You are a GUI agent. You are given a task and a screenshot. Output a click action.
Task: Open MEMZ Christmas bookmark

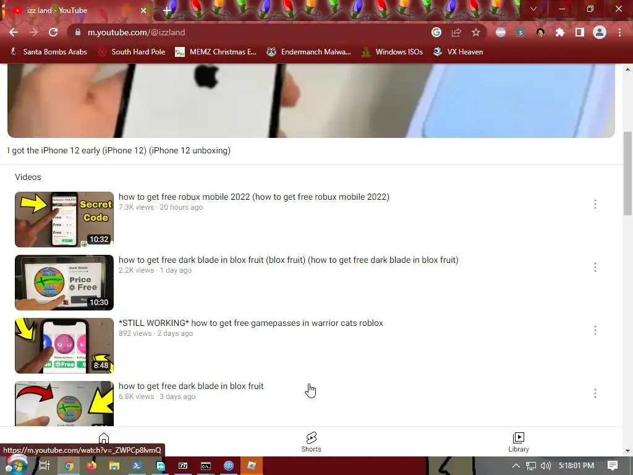point(216,52)
